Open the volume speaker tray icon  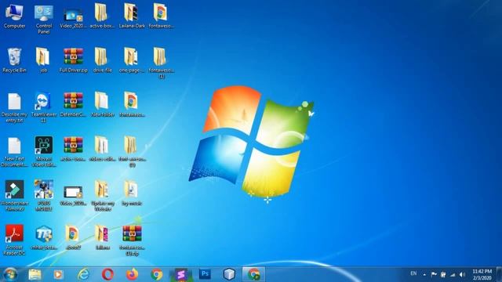tap(462, 274)
